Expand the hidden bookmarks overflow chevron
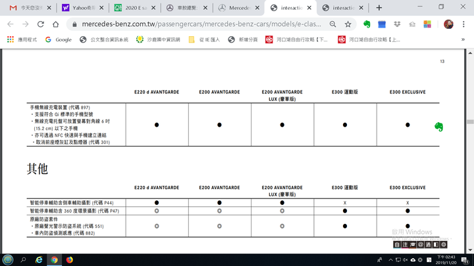This screenshot has height=266, width=474. click(463, 39)
